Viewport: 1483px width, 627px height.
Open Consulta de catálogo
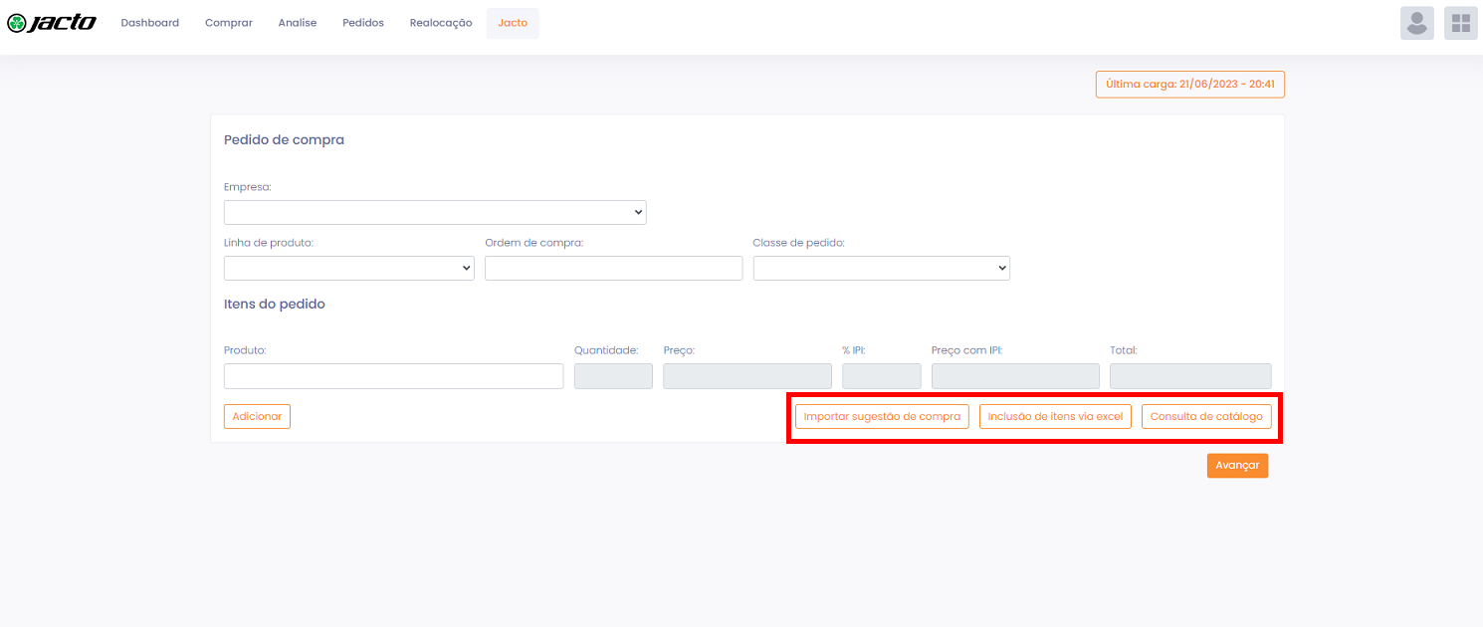(1206, 416)
